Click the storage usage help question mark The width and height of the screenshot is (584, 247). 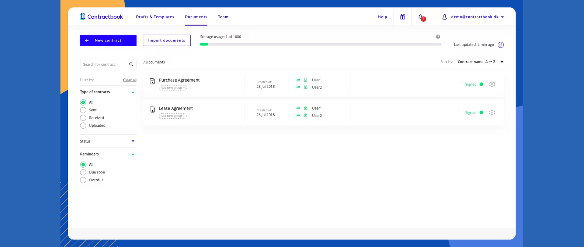pos(438,37)
